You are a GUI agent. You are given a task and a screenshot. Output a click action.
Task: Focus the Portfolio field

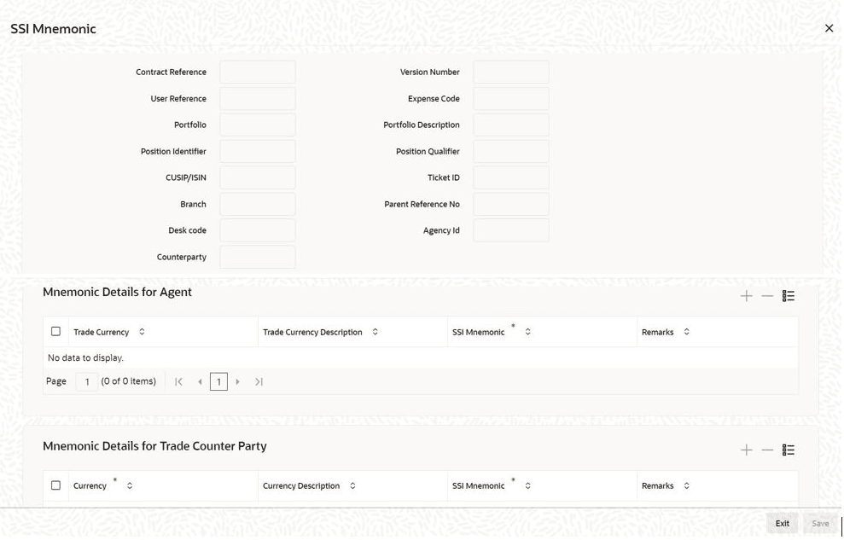tap(257, 125)
